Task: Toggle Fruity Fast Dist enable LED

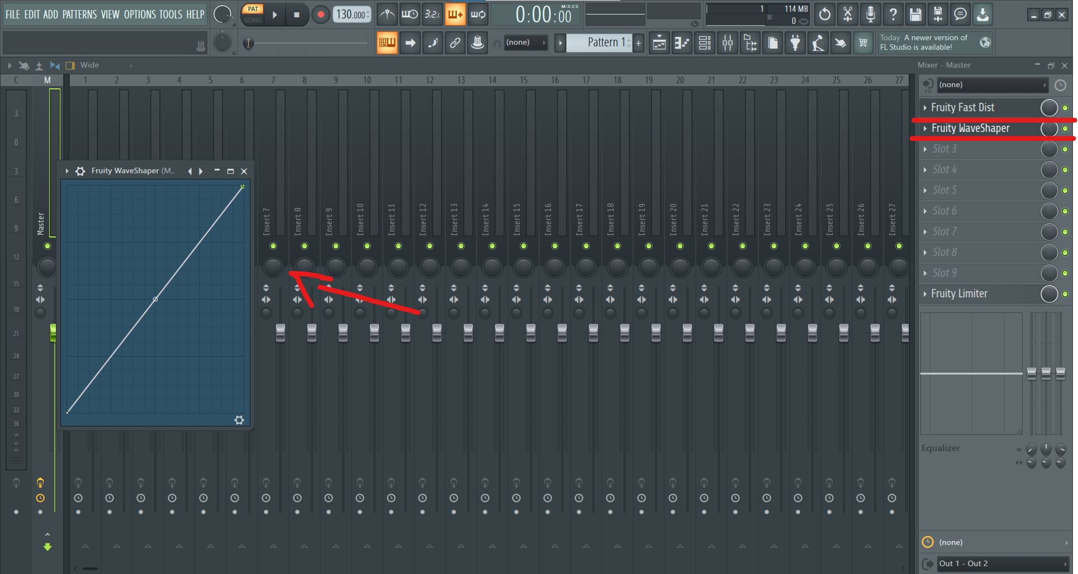Action: pyautogui.click(x=1065, y=108)
